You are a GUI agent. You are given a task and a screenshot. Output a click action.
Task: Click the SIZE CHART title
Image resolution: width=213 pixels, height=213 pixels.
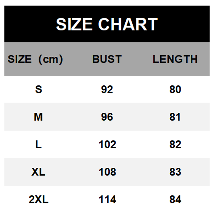(107, 24)
